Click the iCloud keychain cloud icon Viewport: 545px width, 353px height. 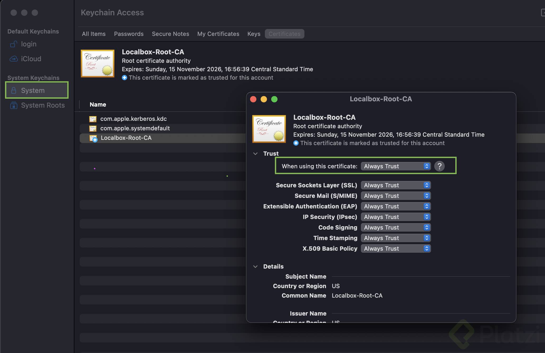coord(14,59)
